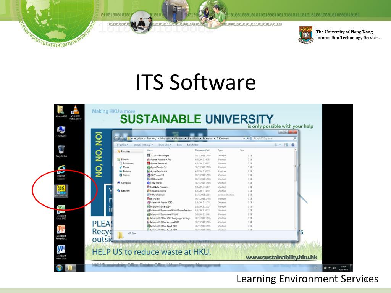Launch the Internet Explorer desktop shortcut
Viewport: 391px width, 293px height.
[61, 172]
